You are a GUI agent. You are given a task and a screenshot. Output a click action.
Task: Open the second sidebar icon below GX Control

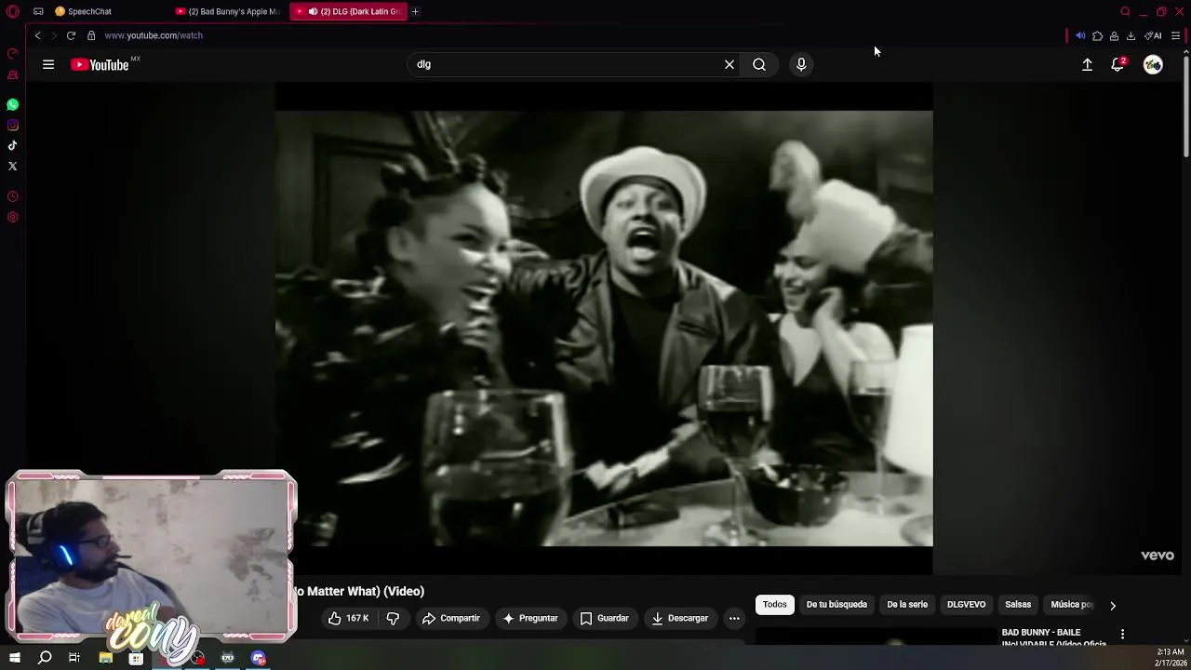13,74
